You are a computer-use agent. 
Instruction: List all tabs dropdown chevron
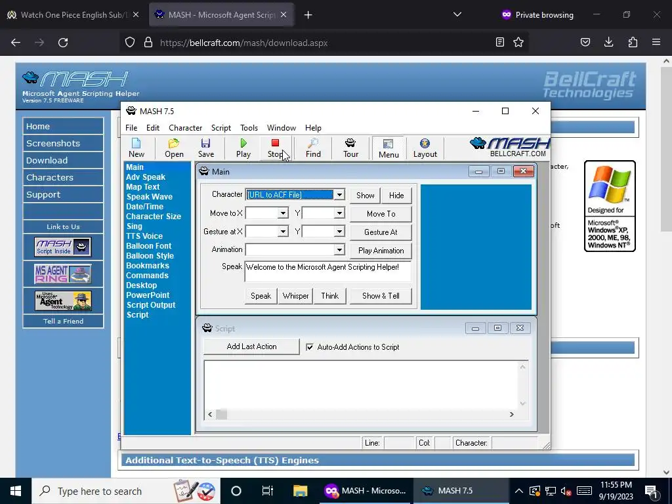[457, 14]
